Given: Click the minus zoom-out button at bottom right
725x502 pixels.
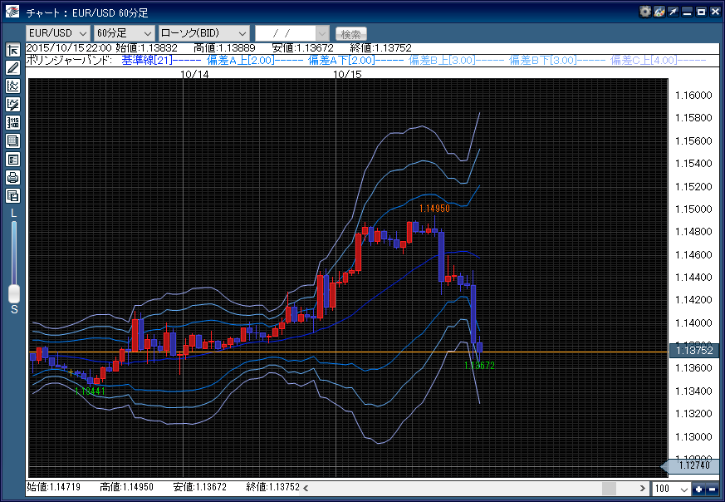Looking at the screenshot, I should click(712, 489).
